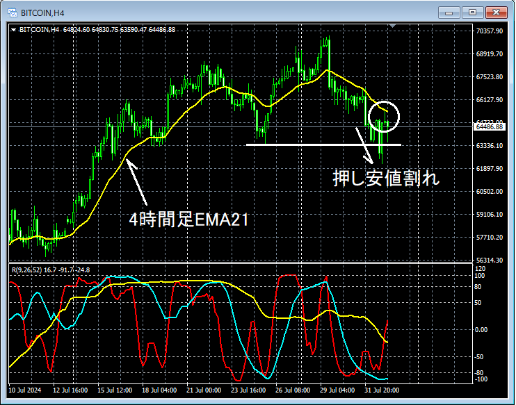Minimize the BITCOIN,H4 chart window
The height and width of the screenshot is (405, 516).
click(x=449, y=13)
